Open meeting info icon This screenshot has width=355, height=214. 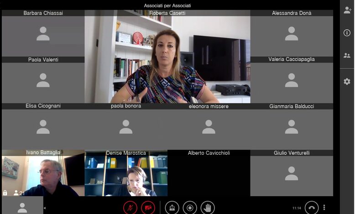[x=347, y=33]
